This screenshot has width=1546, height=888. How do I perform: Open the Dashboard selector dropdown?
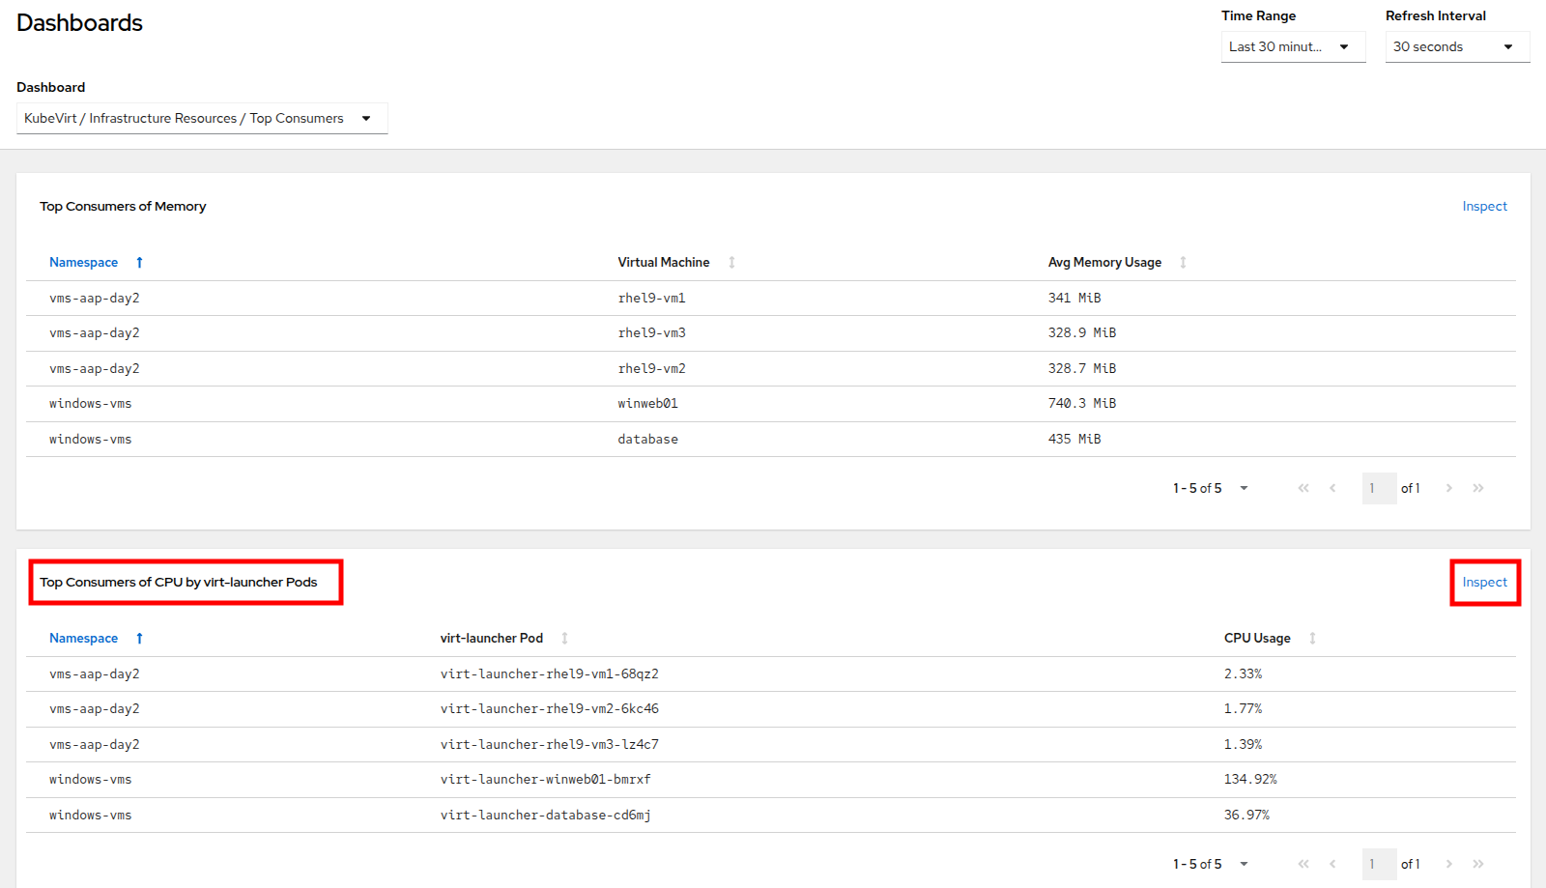(202, 119)
